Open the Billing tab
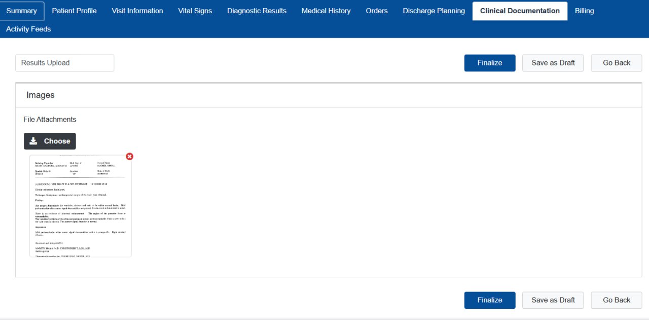This screenshot has width=649, height=325. tap(584, 11)
